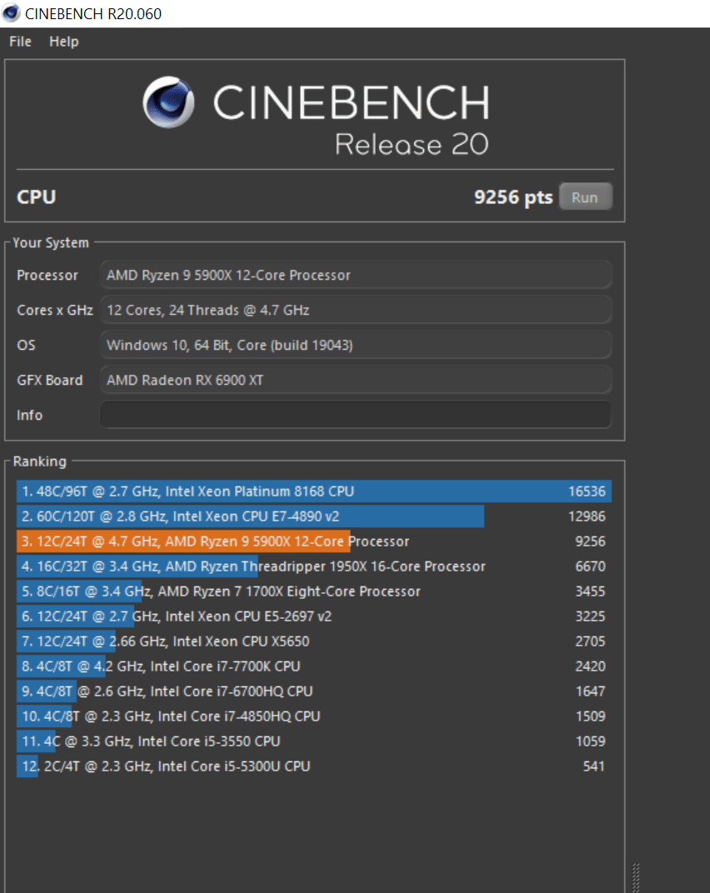Select ranking row Intel Core i5-3550 CPU
The width and height of the screenshot is (710, 893).
[x=314, y=741]
